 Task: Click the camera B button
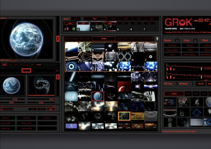(26, 118)
